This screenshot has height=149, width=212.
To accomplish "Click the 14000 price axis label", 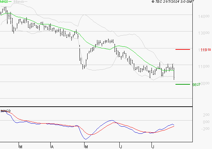I will tap(204, 17).
